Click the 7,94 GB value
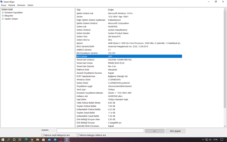This screenshot has width=227, height=142. (x=112, y=106)
